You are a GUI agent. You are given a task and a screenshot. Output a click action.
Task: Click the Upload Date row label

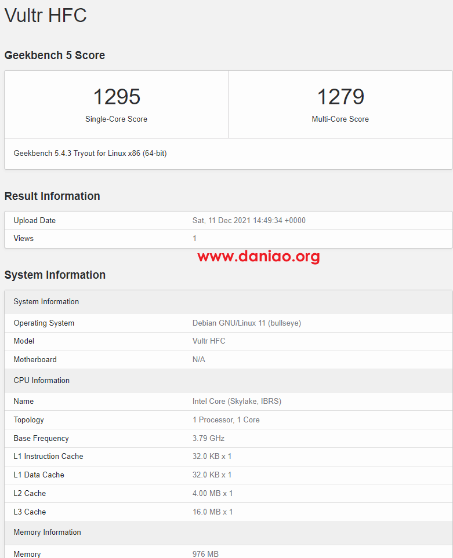point(35,221)
